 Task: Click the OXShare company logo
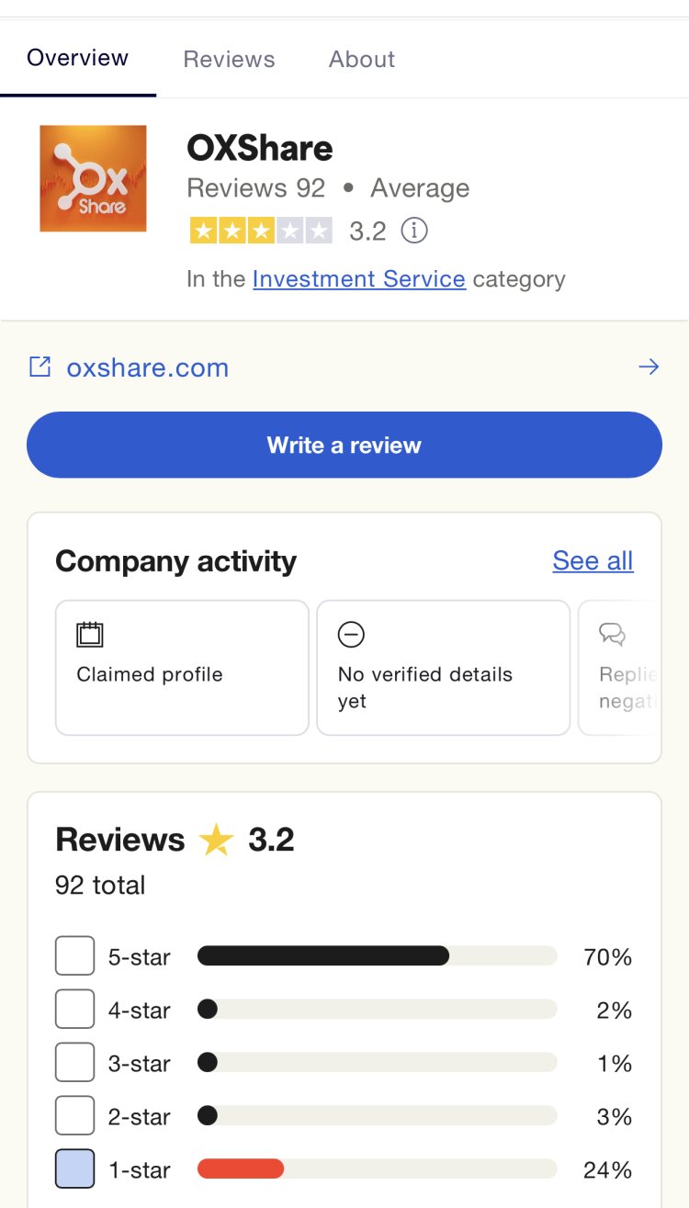click(92, 178)
